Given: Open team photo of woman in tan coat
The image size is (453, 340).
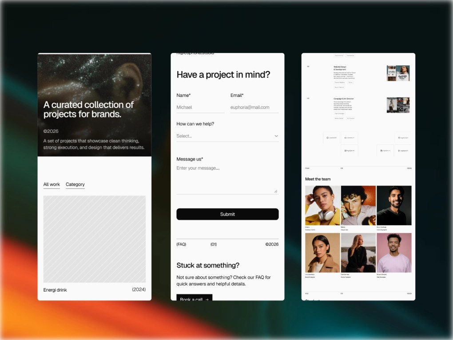Looking at the screenshot, I should coord(323,253).
